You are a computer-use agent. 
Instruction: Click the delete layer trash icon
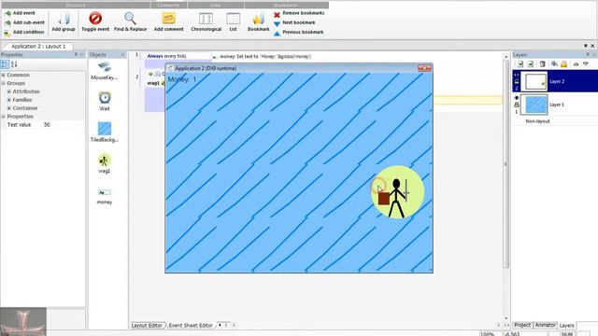coord(542,64)
